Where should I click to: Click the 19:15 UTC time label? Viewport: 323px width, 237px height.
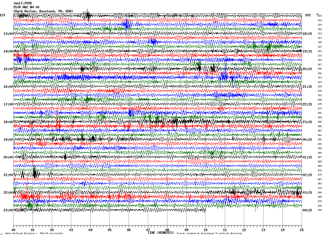[307, 51]
